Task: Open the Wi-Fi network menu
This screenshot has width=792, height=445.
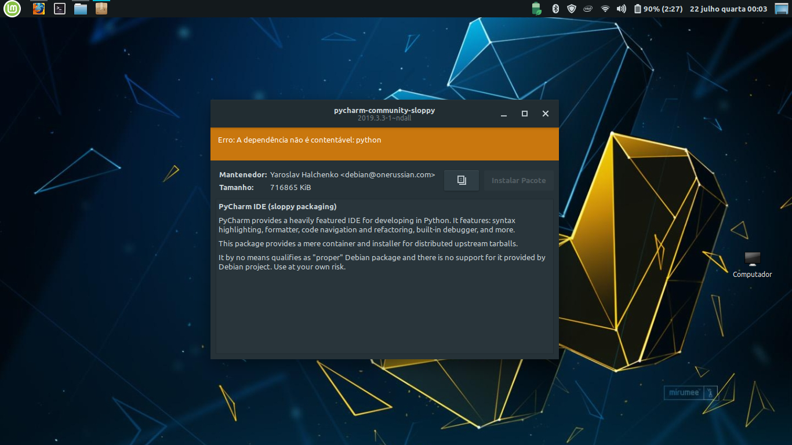Action: [605, 9]
